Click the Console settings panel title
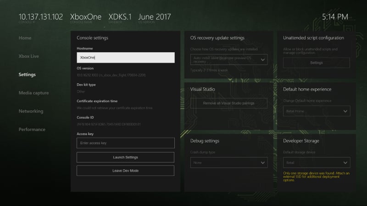The width and height of the screenshot is (367, 206). coord(93,38)
